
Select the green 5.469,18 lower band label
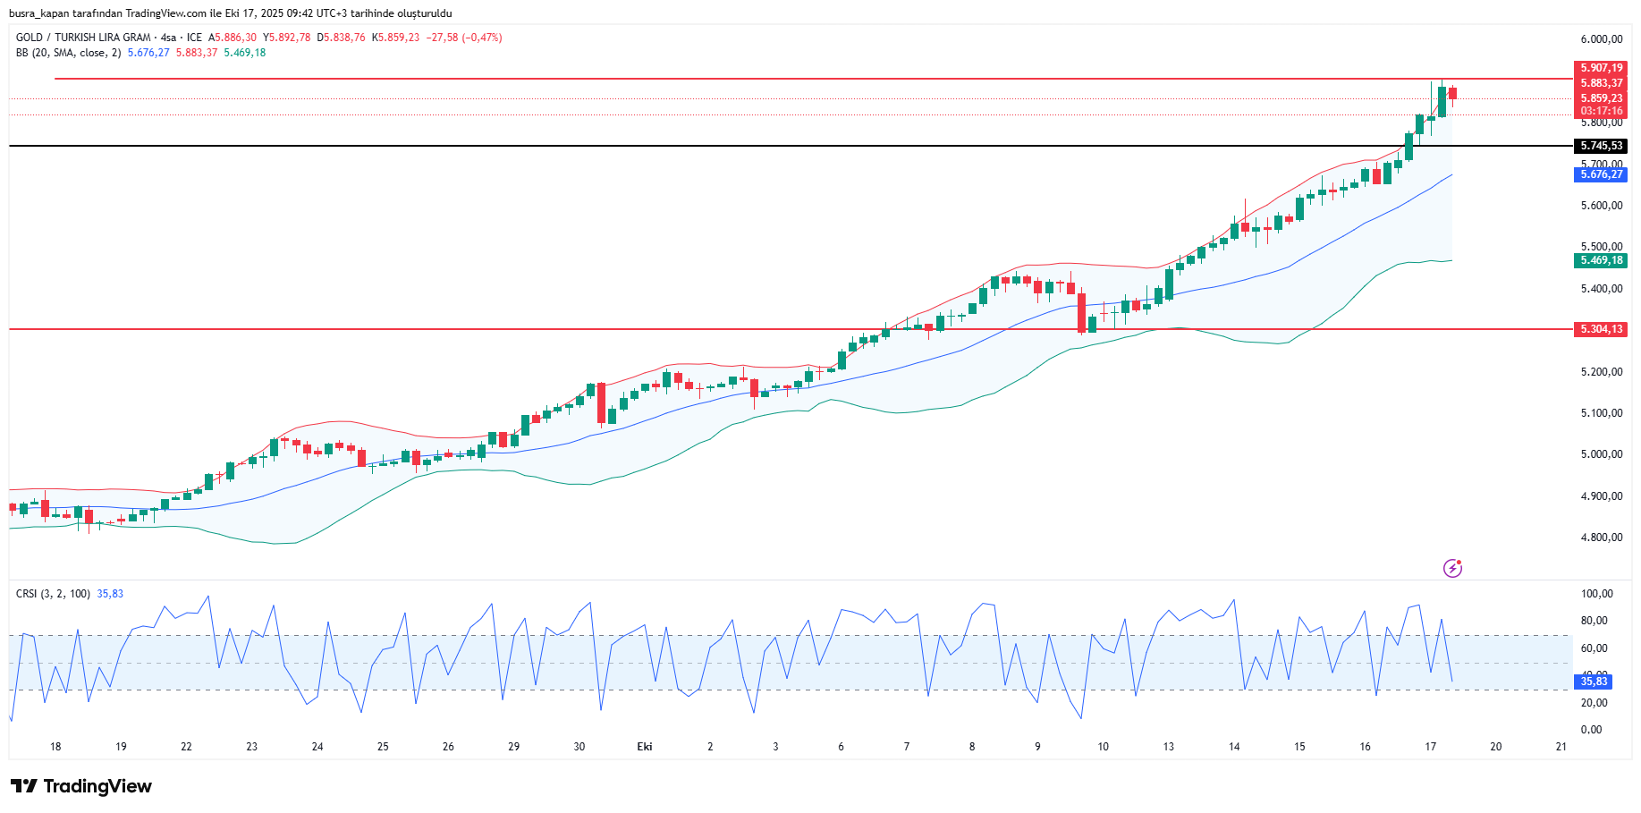point(1600,260)
